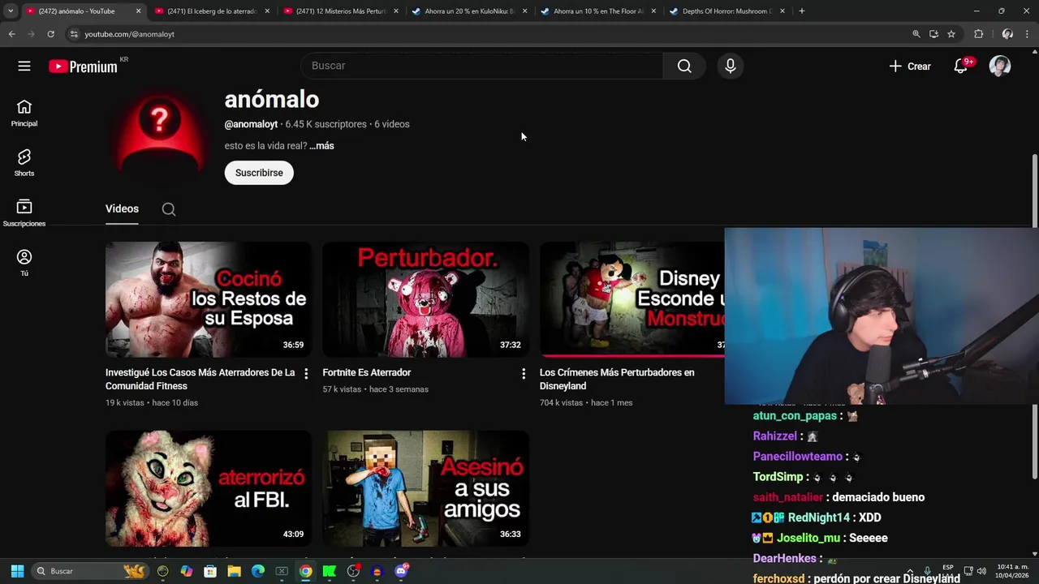Select the Videos channel tab
This screenshot has width=1039, height=584.
pos(122,209)
